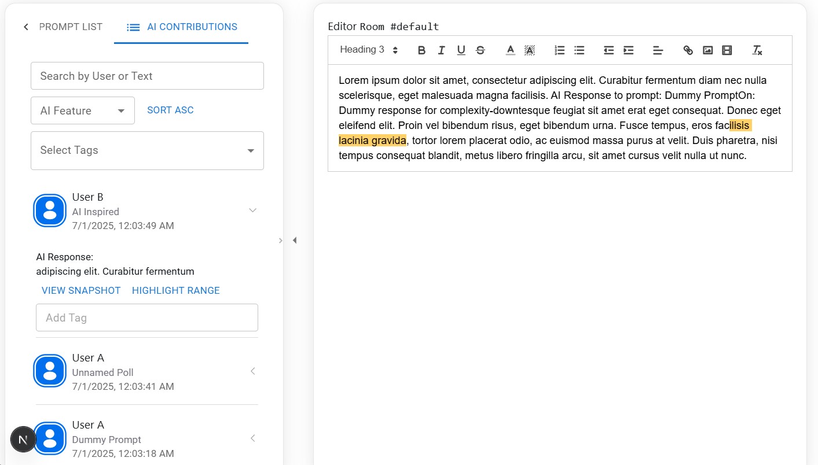Image resolution: width=818 pixels, height=465 pixels.
Task: Focus the Search by User or Text field
Action: point(147,76)
